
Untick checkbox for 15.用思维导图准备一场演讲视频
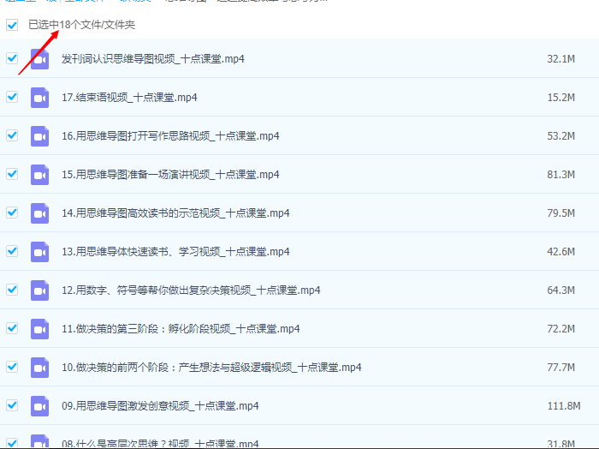(x=12, y=174)
